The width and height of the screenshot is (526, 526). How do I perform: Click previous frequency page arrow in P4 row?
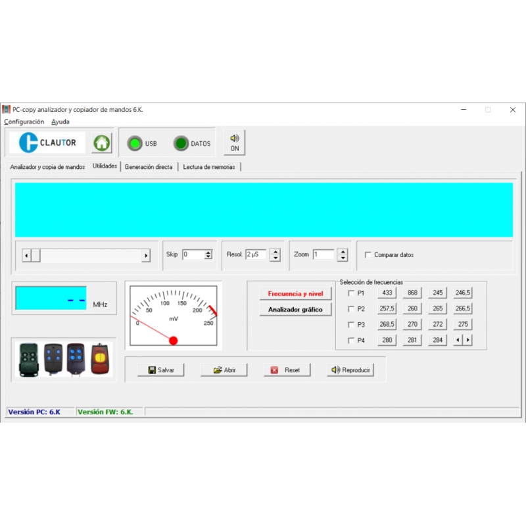point(458,340)
